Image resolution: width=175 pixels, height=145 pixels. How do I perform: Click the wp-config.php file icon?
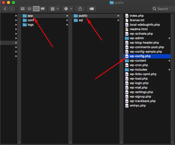point(127,56)
